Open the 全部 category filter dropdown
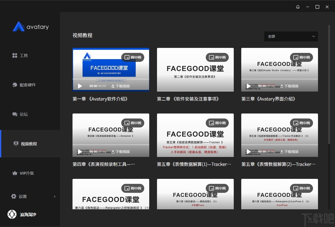The width and height of the screenshot is (335, 227). 291,36
